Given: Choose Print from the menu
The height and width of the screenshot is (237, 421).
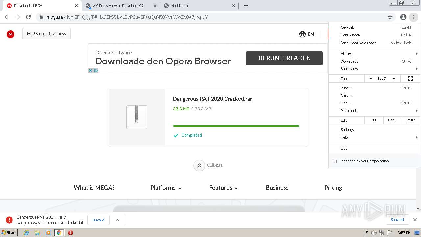Looking at the screenshot, I should click(375, 88).
